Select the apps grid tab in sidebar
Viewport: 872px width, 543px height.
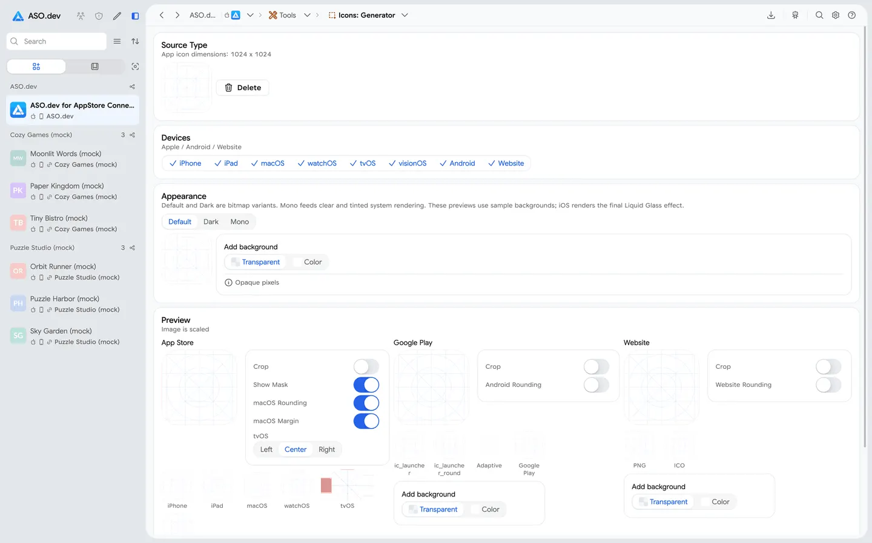(x=36, y=67)
